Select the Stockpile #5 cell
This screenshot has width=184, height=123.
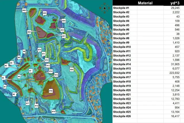click(125, 25)
